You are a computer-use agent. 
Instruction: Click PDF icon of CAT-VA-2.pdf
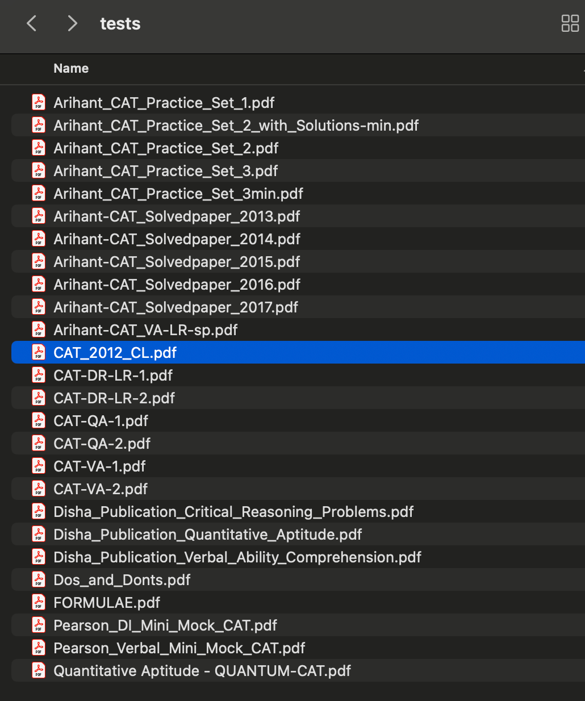point(39,489)
